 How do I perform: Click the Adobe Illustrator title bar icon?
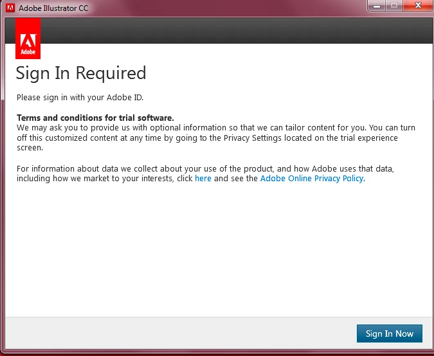click(10, 8)
